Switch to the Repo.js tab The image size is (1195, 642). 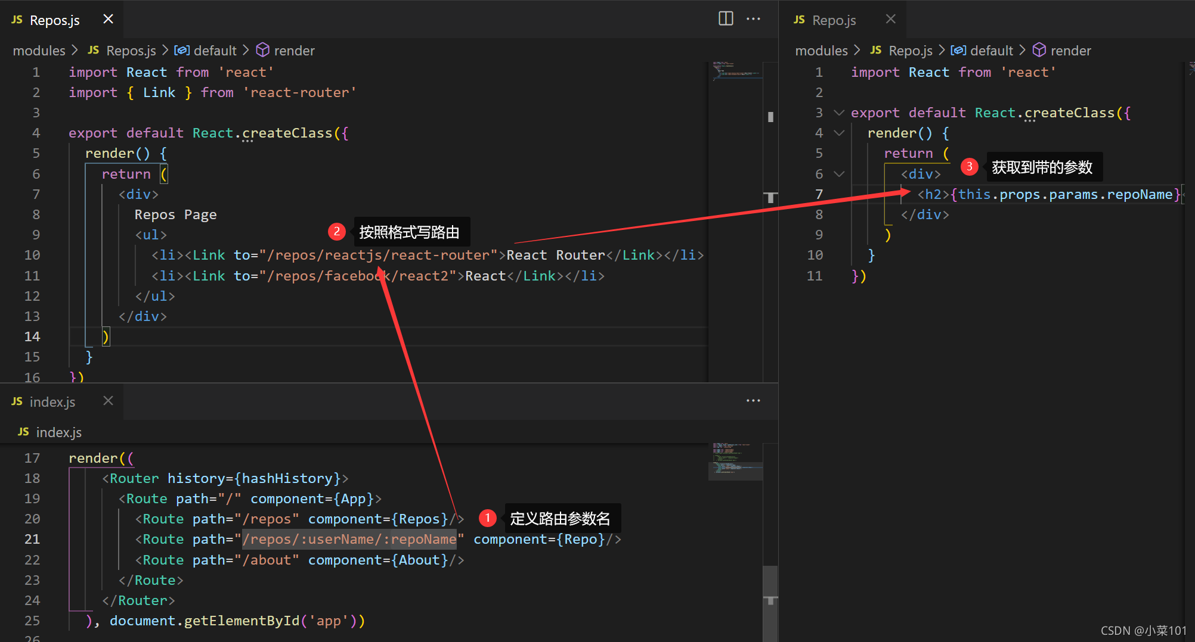pyautogui.click(x=843, y=20)
